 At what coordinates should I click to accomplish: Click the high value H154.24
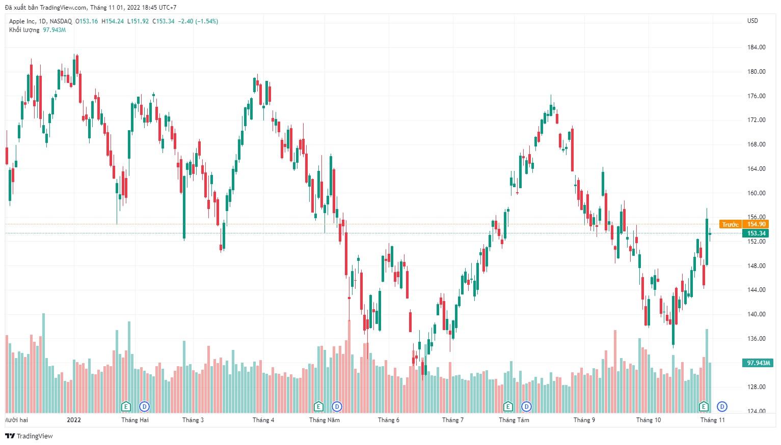(x=113, y=21)
